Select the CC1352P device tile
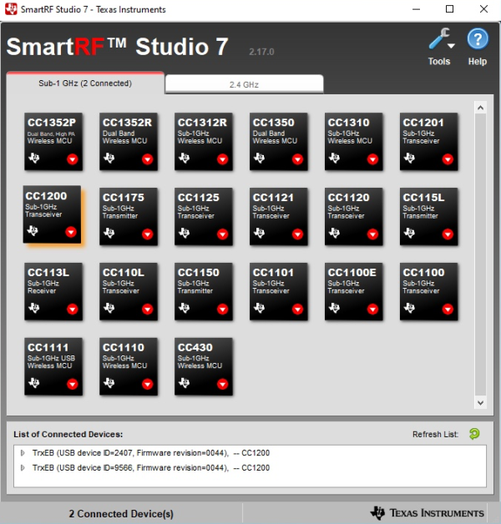The image size is (501, 524). (53, 142)
